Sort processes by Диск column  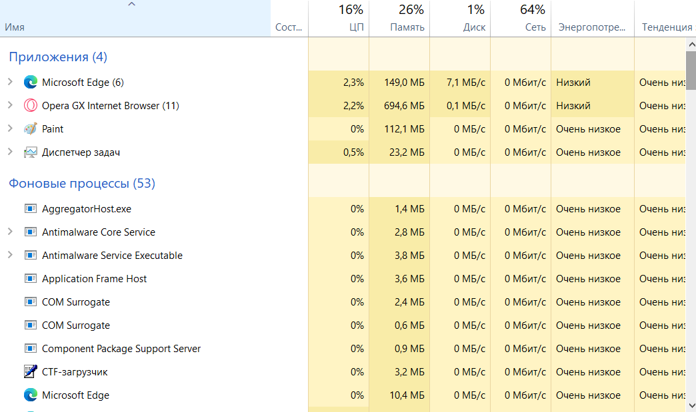tap(474, 27)
